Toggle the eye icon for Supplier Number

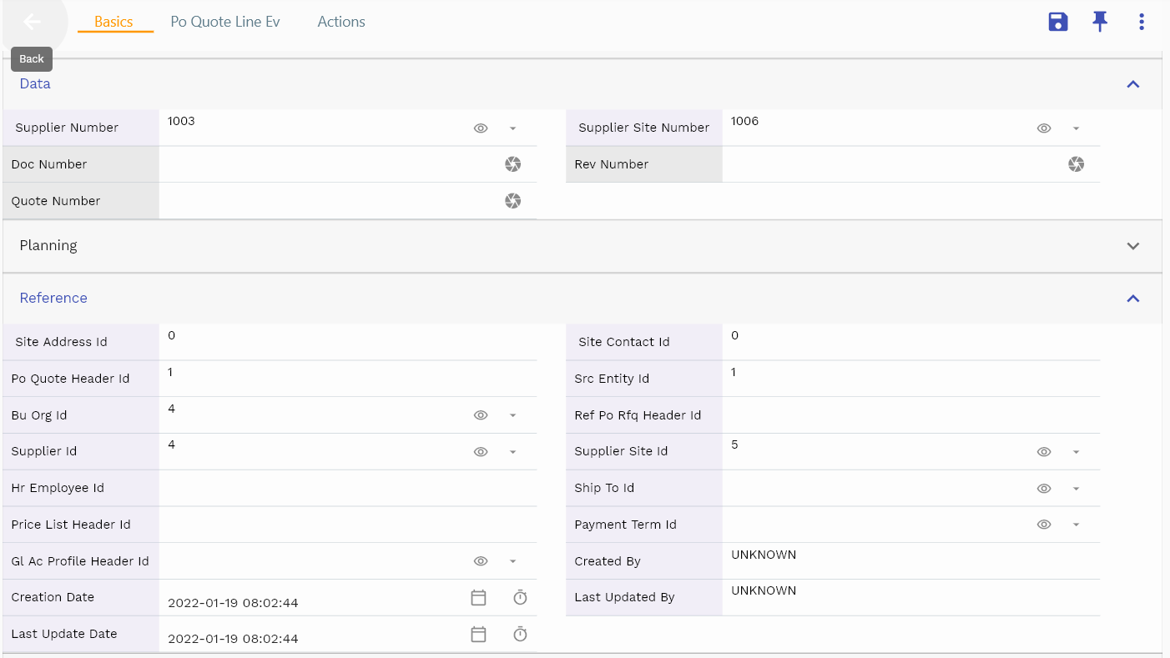(481, 128)
